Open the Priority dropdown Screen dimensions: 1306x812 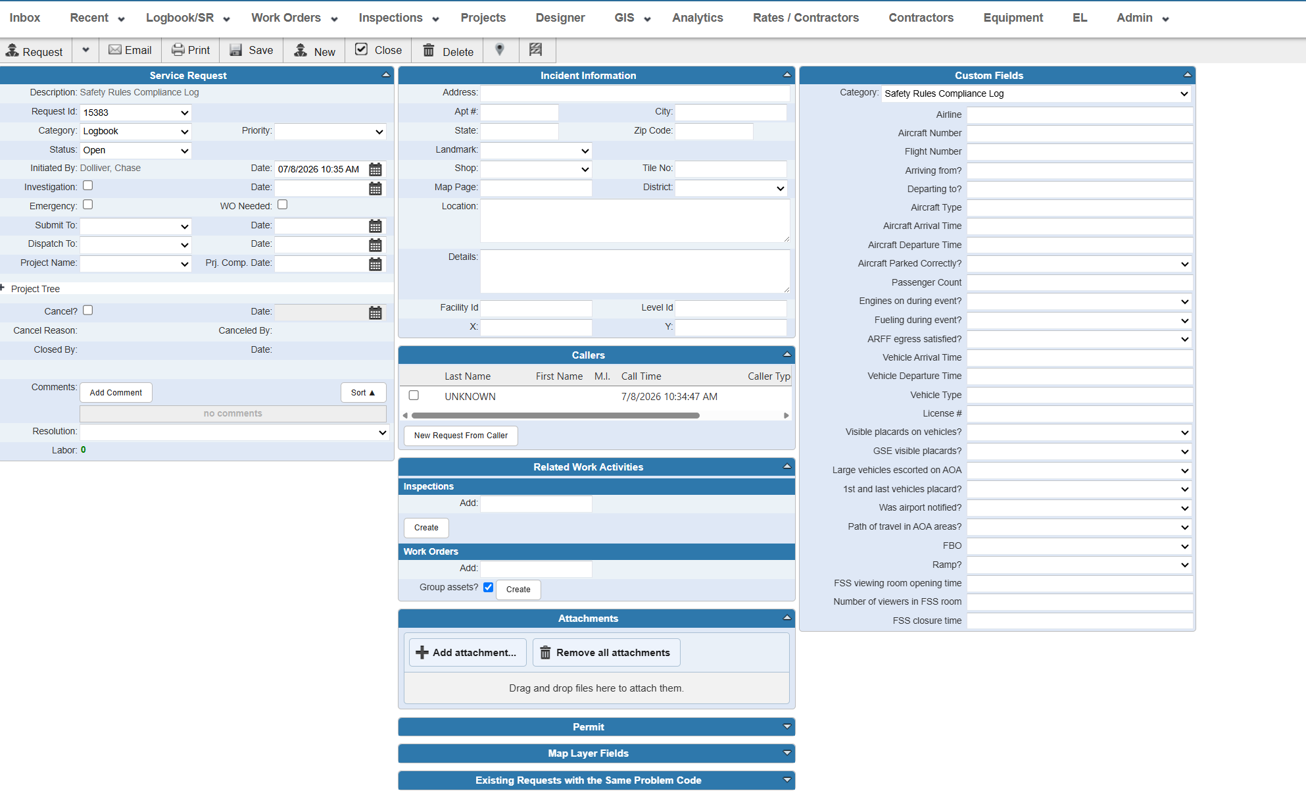(330, 132)
